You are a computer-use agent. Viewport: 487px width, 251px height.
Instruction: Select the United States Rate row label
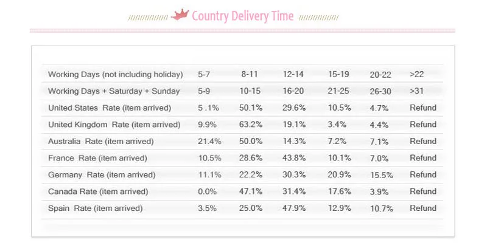point(110,108)
